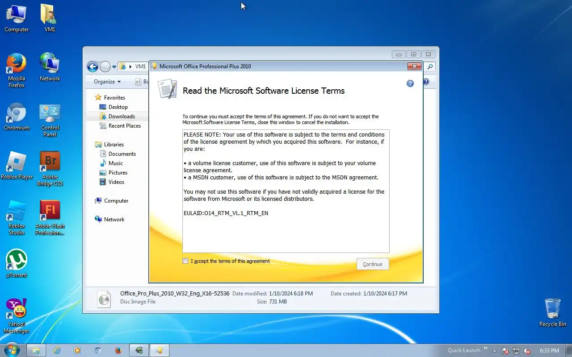This screenshot has height=357, width=572.
Task: Click the Windows Start button
Action: click(12, 350)
